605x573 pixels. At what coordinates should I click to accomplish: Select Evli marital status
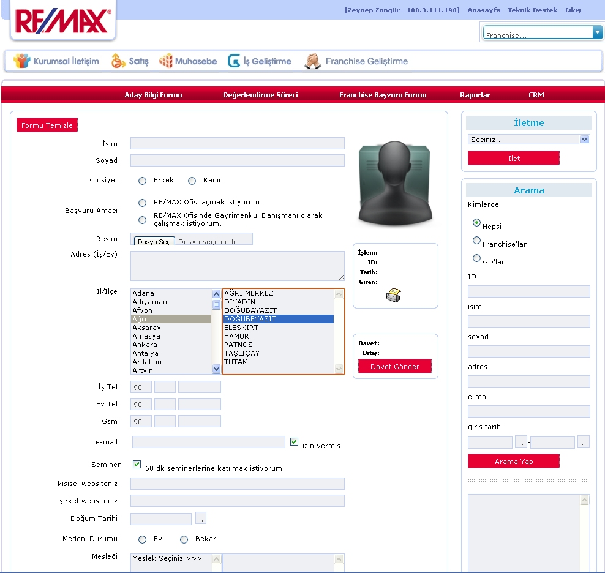[x=143, y=539]
